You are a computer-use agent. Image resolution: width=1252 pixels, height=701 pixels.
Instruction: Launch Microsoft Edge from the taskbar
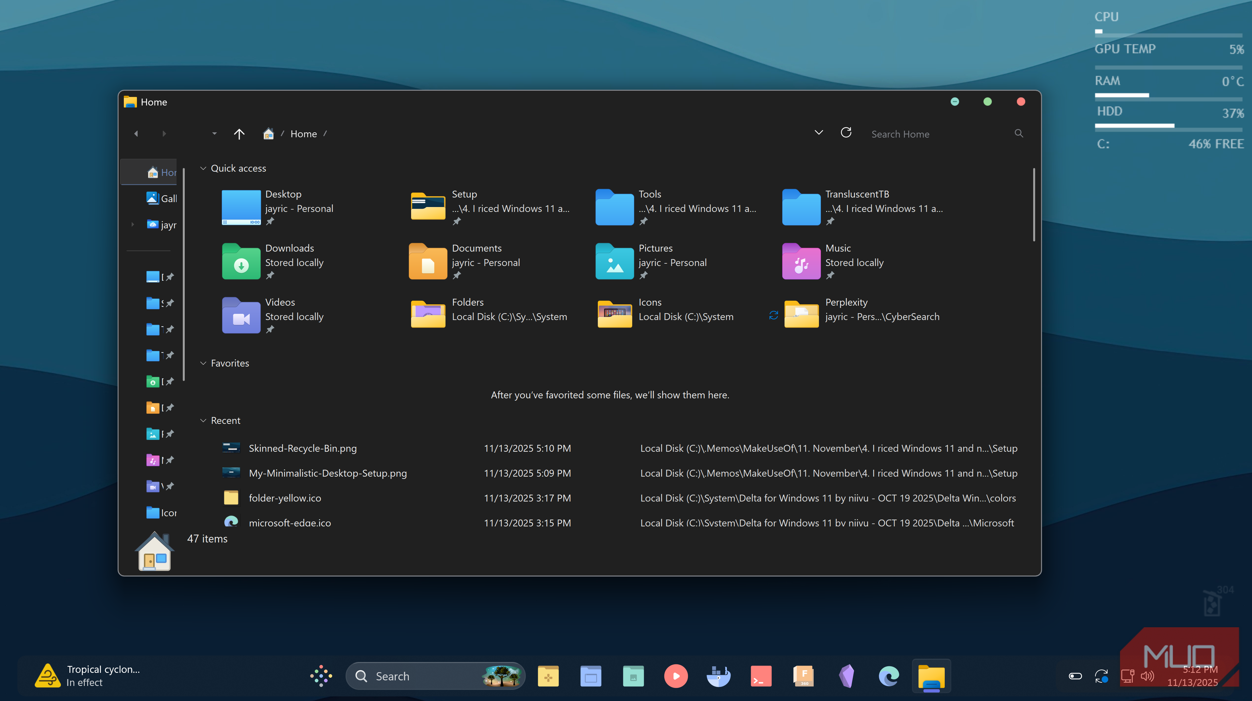click(888, 676)
